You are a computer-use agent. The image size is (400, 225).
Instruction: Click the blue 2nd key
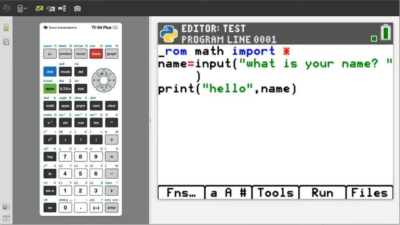pyautogui.click(x=50, y=72)
